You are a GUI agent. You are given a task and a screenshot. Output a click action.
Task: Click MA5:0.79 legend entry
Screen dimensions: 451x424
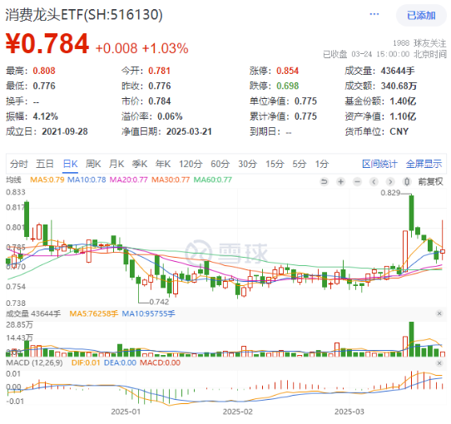coord(47,180)
